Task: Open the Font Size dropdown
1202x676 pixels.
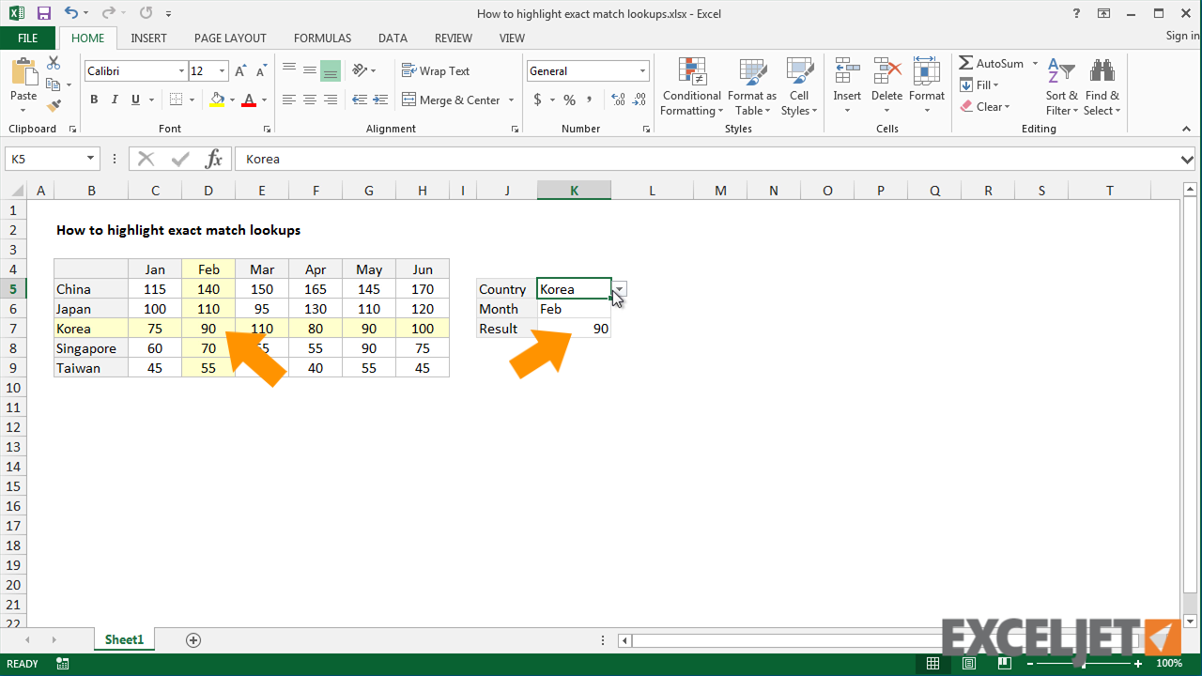Action: pos(223,70)
